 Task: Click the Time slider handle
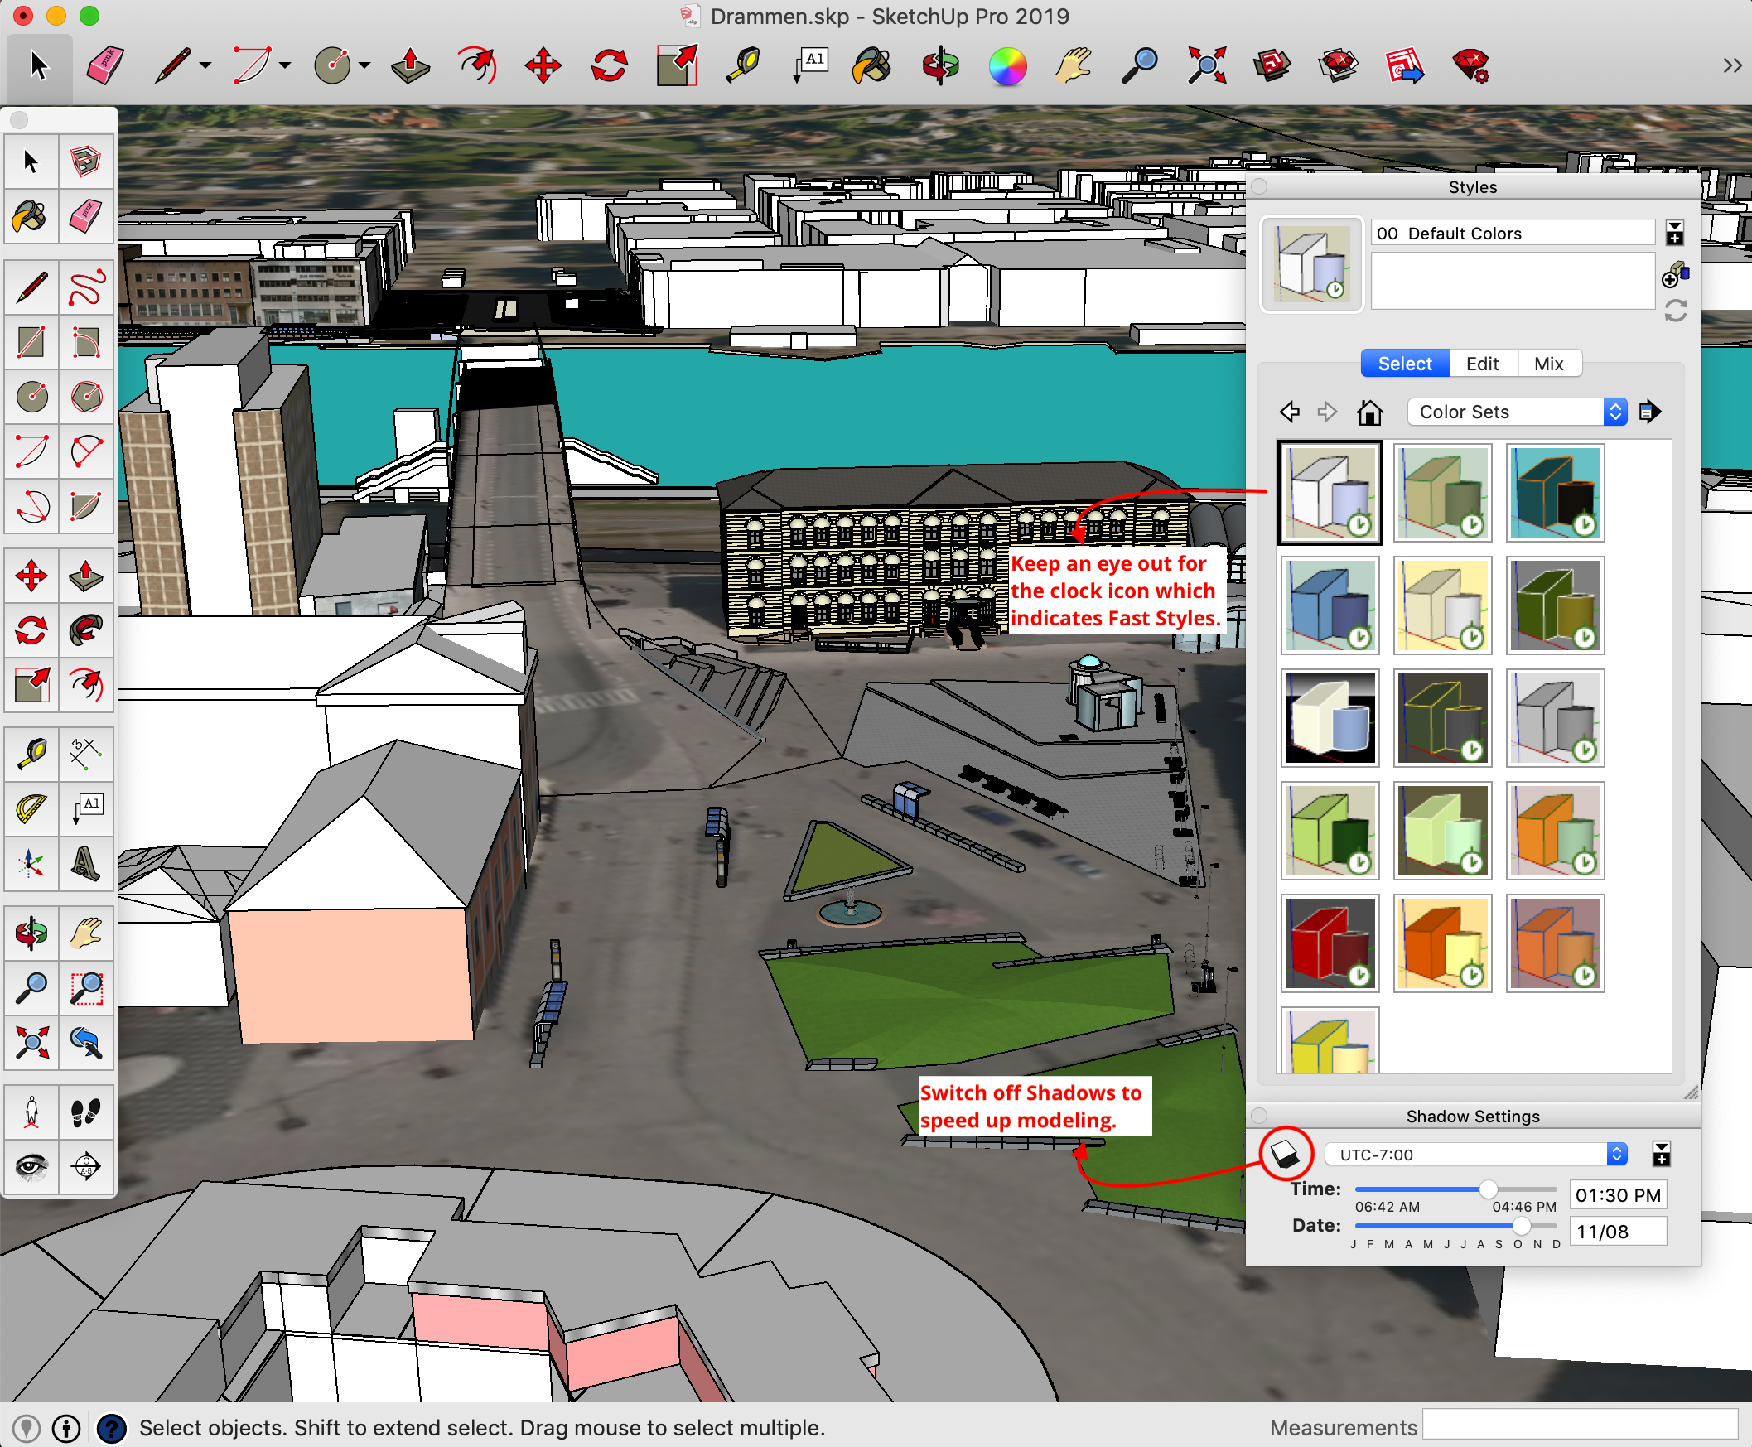[x=1488, y=1189]
